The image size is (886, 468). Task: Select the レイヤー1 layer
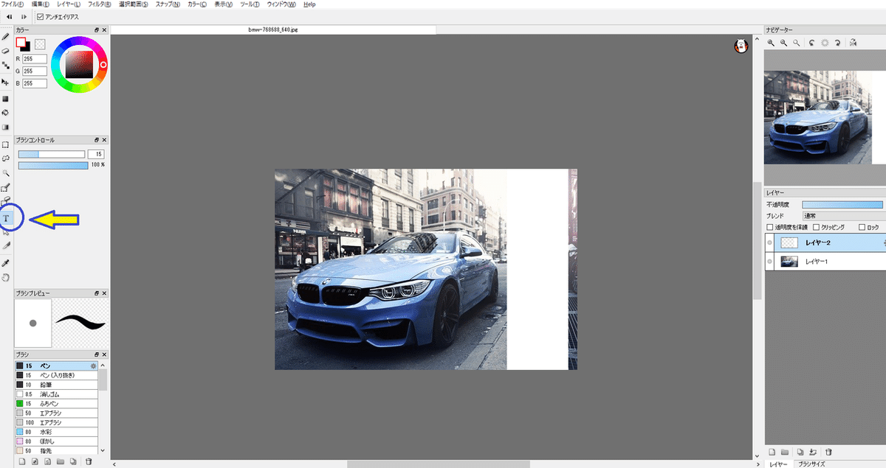point(825,261)
